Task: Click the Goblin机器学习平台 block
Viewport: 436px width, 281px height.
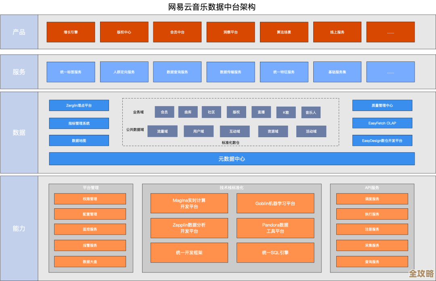Action: [x=275, y=203]
